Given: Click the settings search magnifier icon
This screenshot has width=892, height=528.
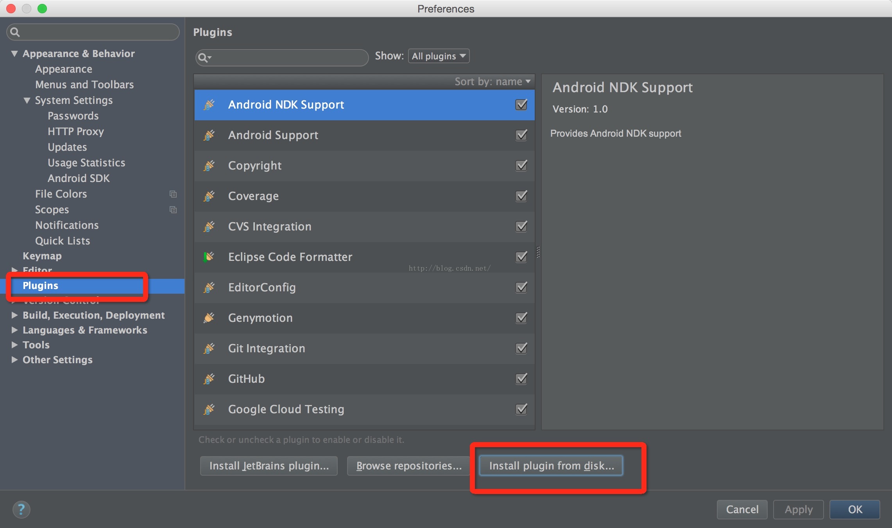Looking at the screenshot, I should coord(15,32).
